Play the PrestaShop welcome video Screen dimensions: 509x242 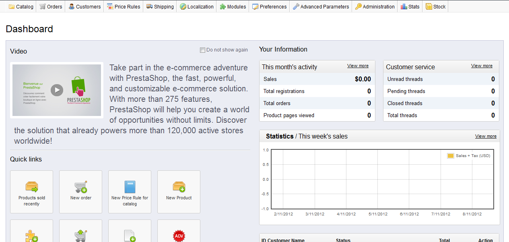pyautogui.click(x=57, y=90)
